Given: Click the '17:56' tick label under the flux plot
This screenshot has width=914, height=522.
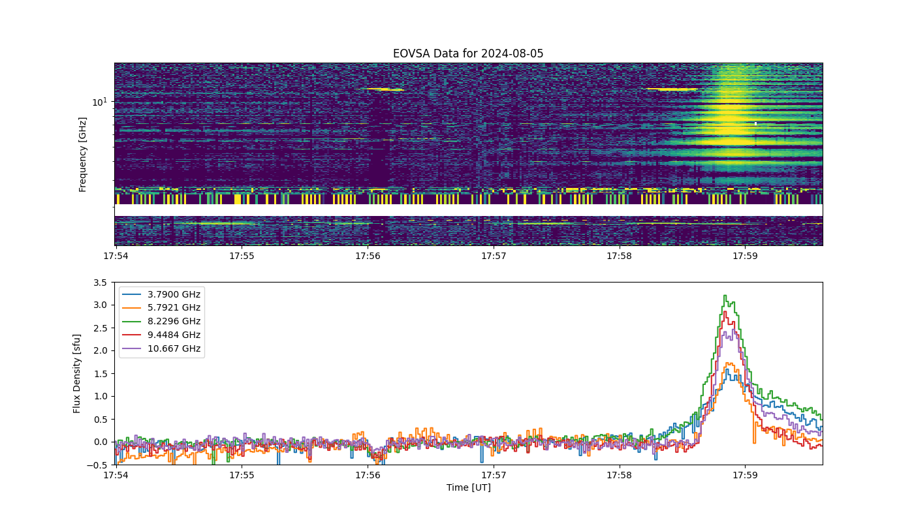Looking at the screenshot, I should pyautogui.click(x=368, y=475).
